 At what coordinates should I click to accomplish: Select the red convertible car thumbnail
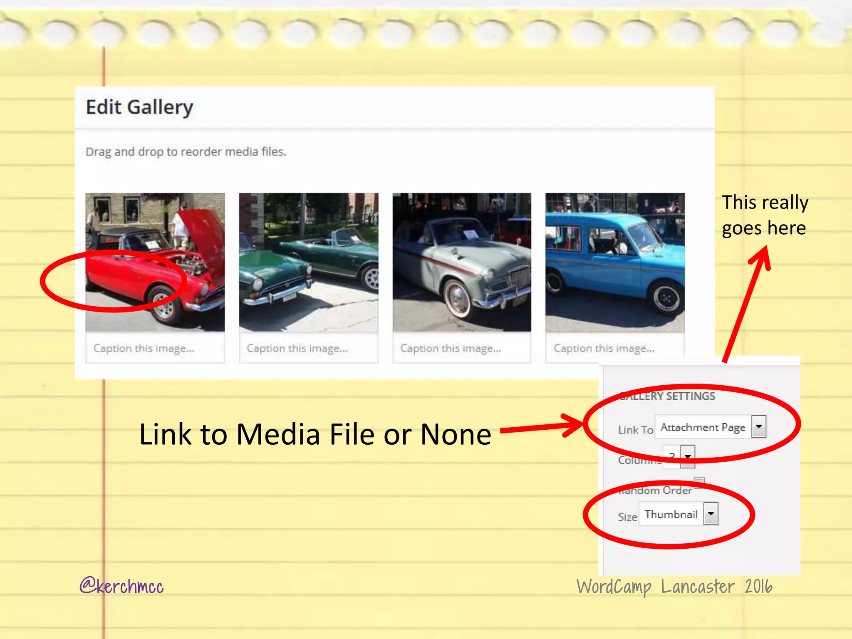[x=155, y=262]
